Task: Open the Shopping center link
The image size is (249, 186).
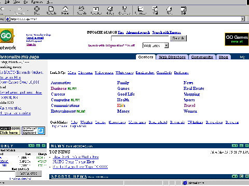Action: (x=192, y=94)
